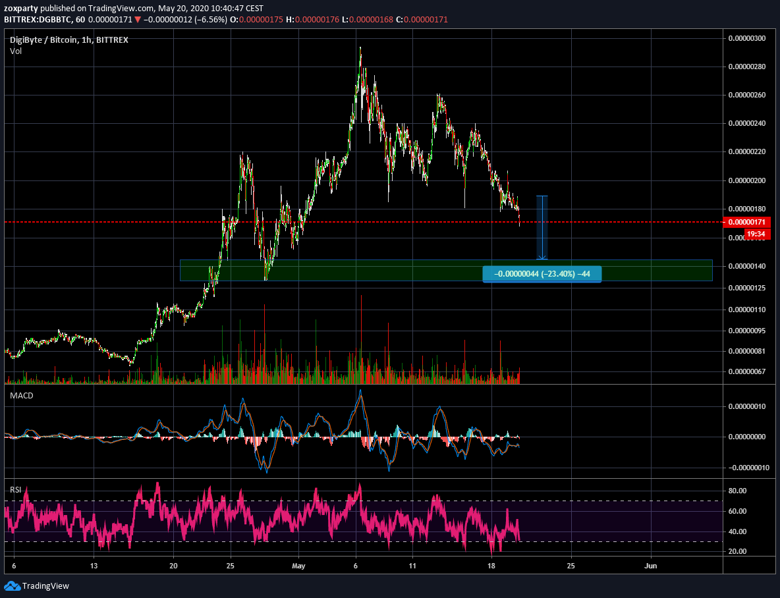The width and height of the screenshot is (780, 598).
Task: Click the 0.00000260 price axis label
Action: click(x=746, y=95)
